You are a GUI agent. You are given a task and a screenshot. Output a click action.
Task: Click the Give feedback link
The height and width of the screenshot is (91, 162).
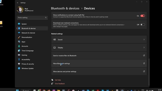[x=60, y=84]
